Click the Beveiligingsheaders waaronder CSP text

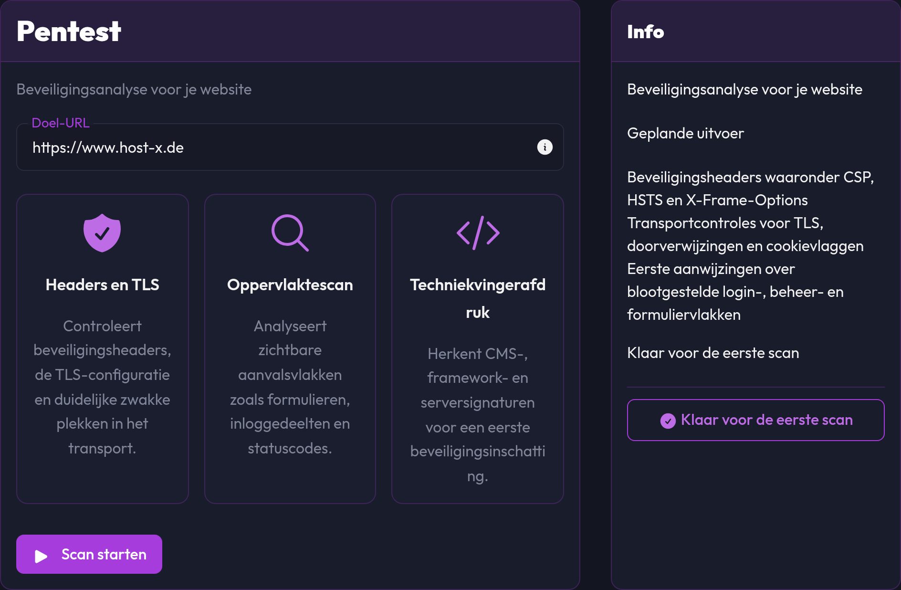(x=750, y=189)
